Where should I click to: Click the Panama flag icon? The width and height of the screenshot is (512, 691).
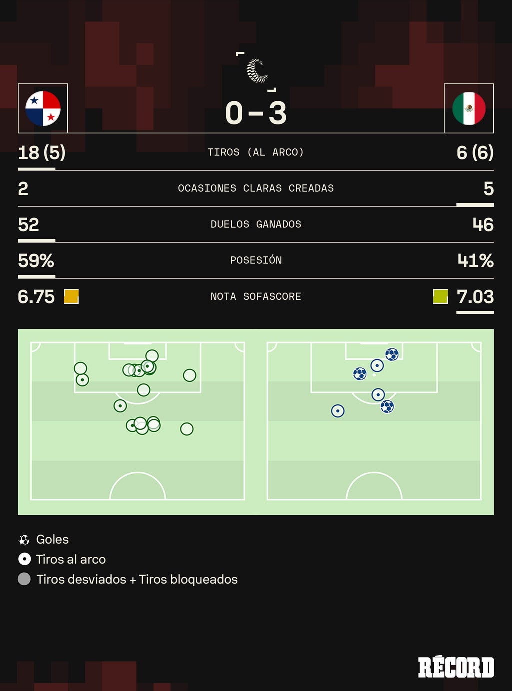coord(43,108)
